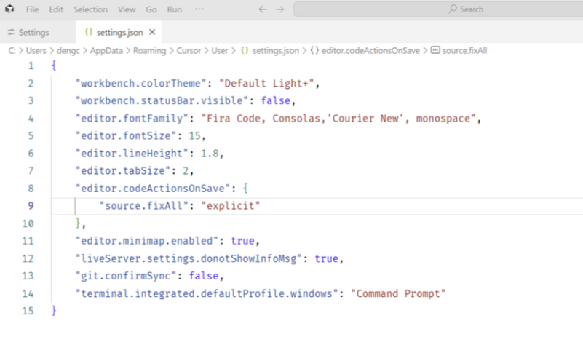Click the "editor.lineHeight" key
Image resolution: width=583 pixels, height=345 pixels.
[132, 154]
